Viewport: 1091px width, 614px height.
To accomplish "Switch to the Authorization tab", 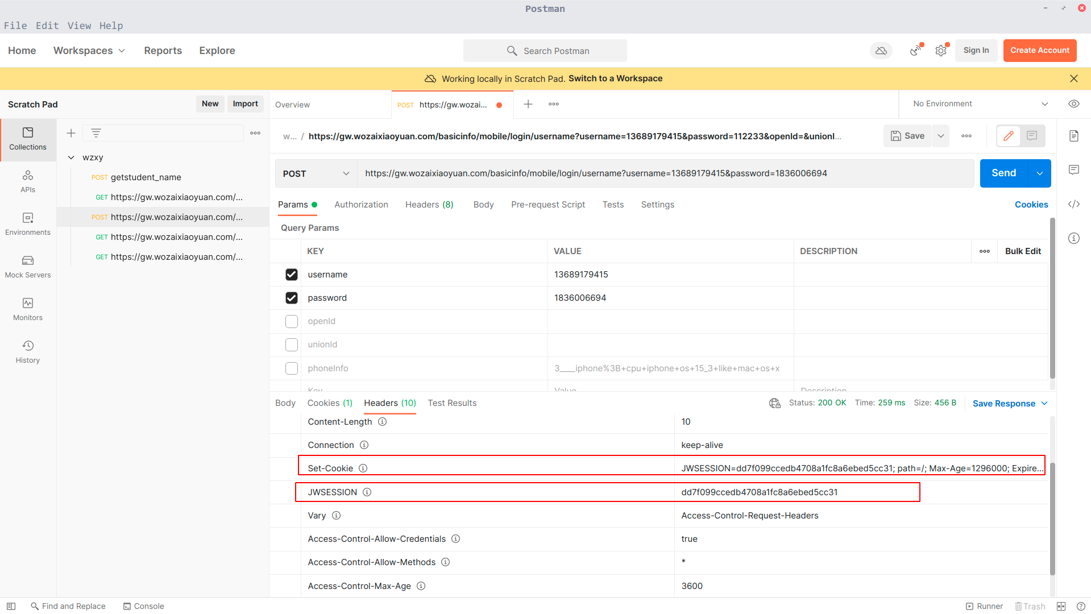I will pyautogui.click(x=361, y=205).
